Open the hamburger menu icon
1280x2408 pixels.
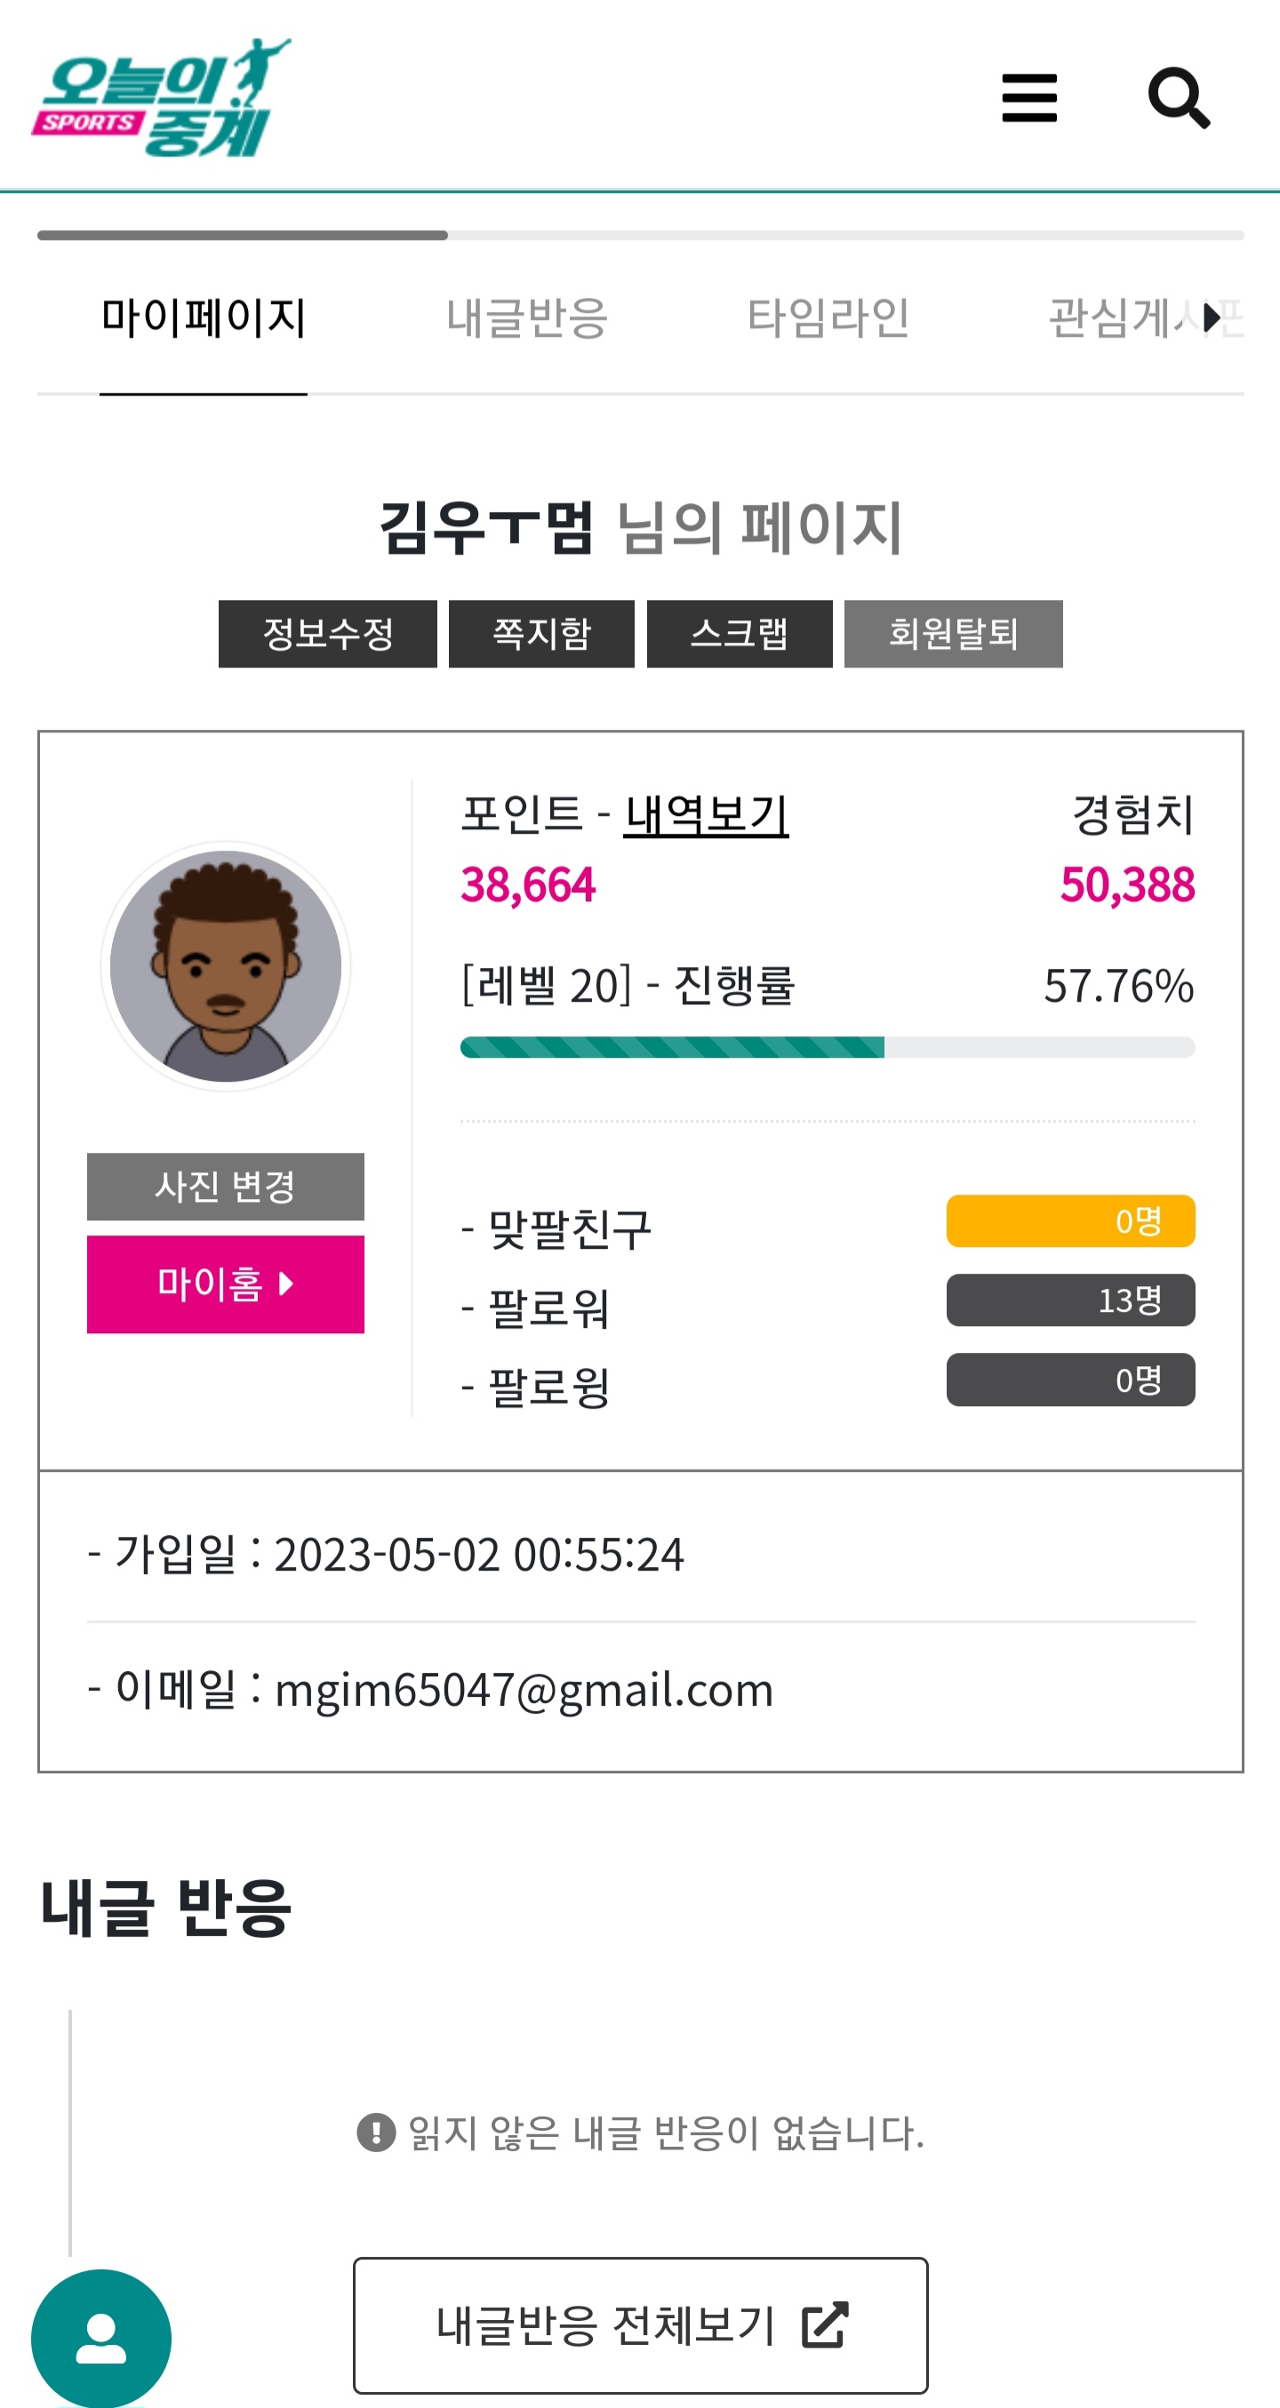pos(1028,97)
